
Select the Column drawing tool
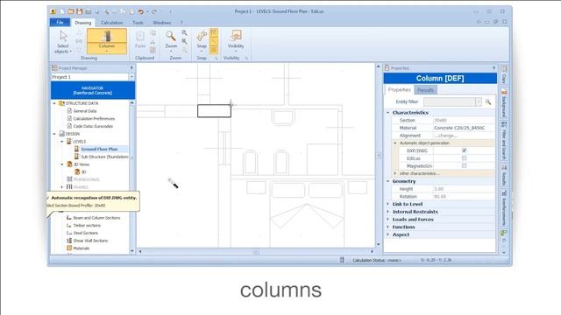pos(107,41)
